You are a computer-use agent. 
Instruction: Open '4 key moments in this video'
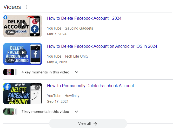(x=45, y=72)
